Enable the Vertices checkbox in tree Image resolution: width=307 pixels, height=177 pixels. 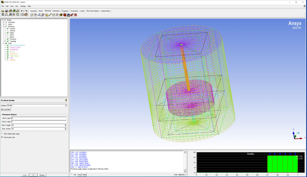coord(8,31)
